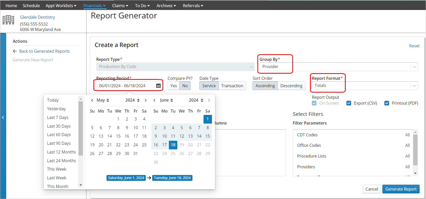Click next month arrow after May 2024
The width and height of the screenshot is (426, 199).
[146, 100]
